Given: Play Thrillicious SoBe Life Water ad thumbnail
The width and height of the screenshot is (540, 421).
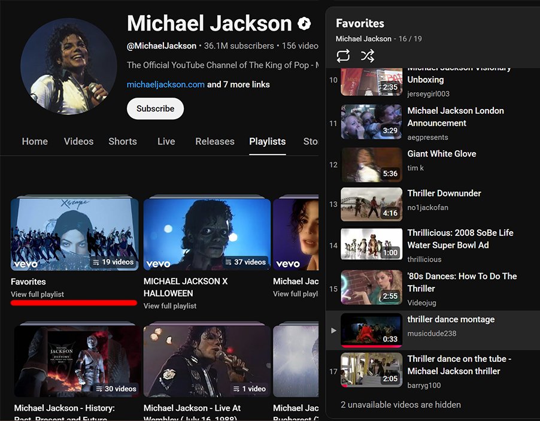Looking at the screenshot, I should tap(372, 244).
